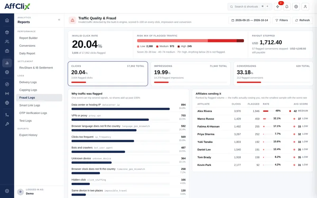Open the compass icon in left rail

click(x=7, y=84)
